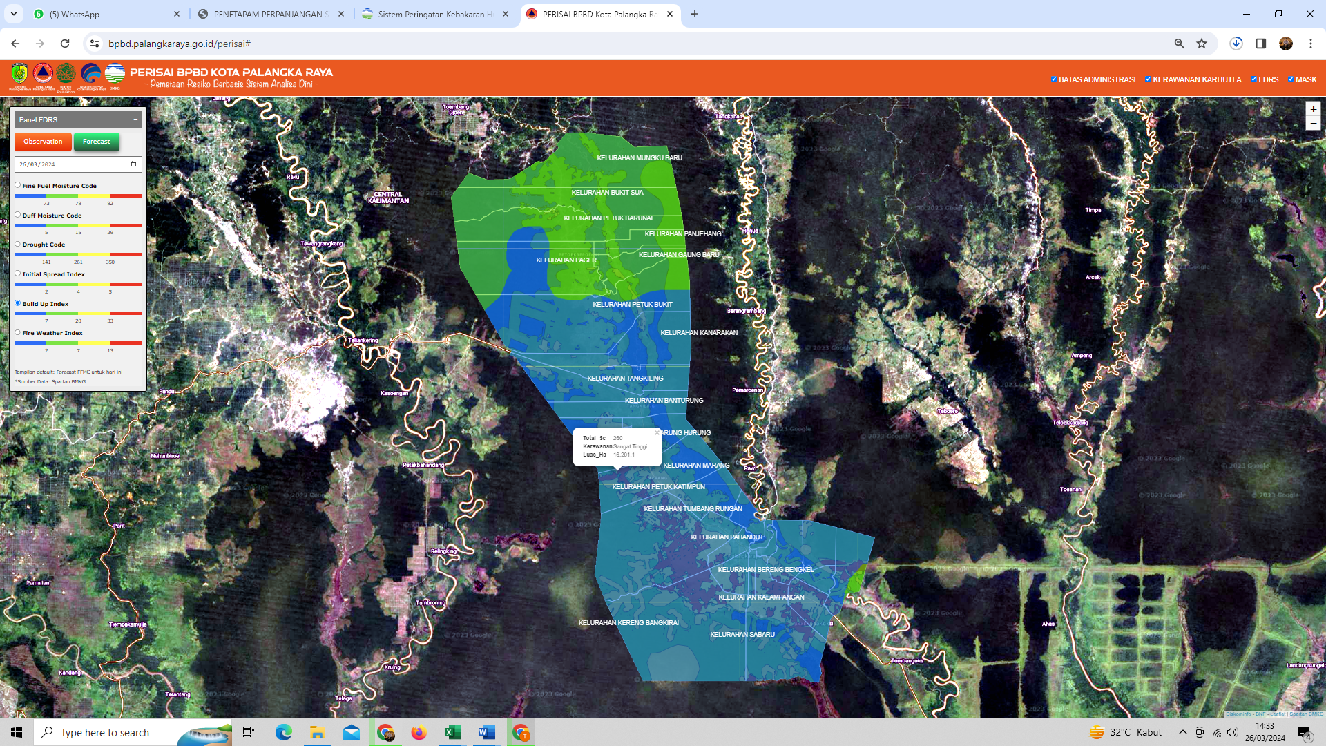Open Word from taskbar

(x=487, y=732)
